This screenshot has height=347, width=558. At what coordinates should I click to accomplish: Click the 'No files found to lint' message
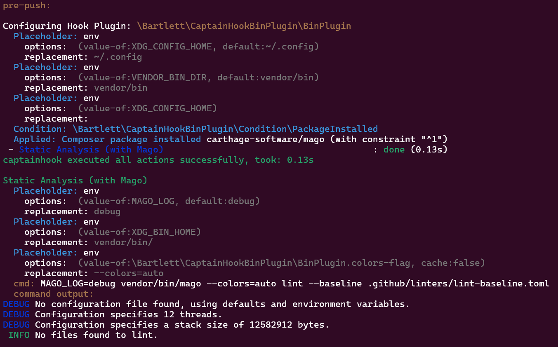[x=96, y=335]
